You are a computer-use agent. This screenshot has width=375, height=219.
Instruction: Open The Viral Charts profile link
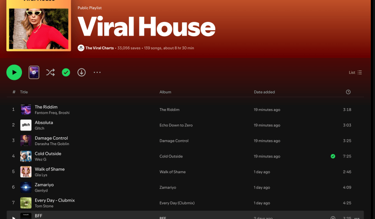point(99,48)
